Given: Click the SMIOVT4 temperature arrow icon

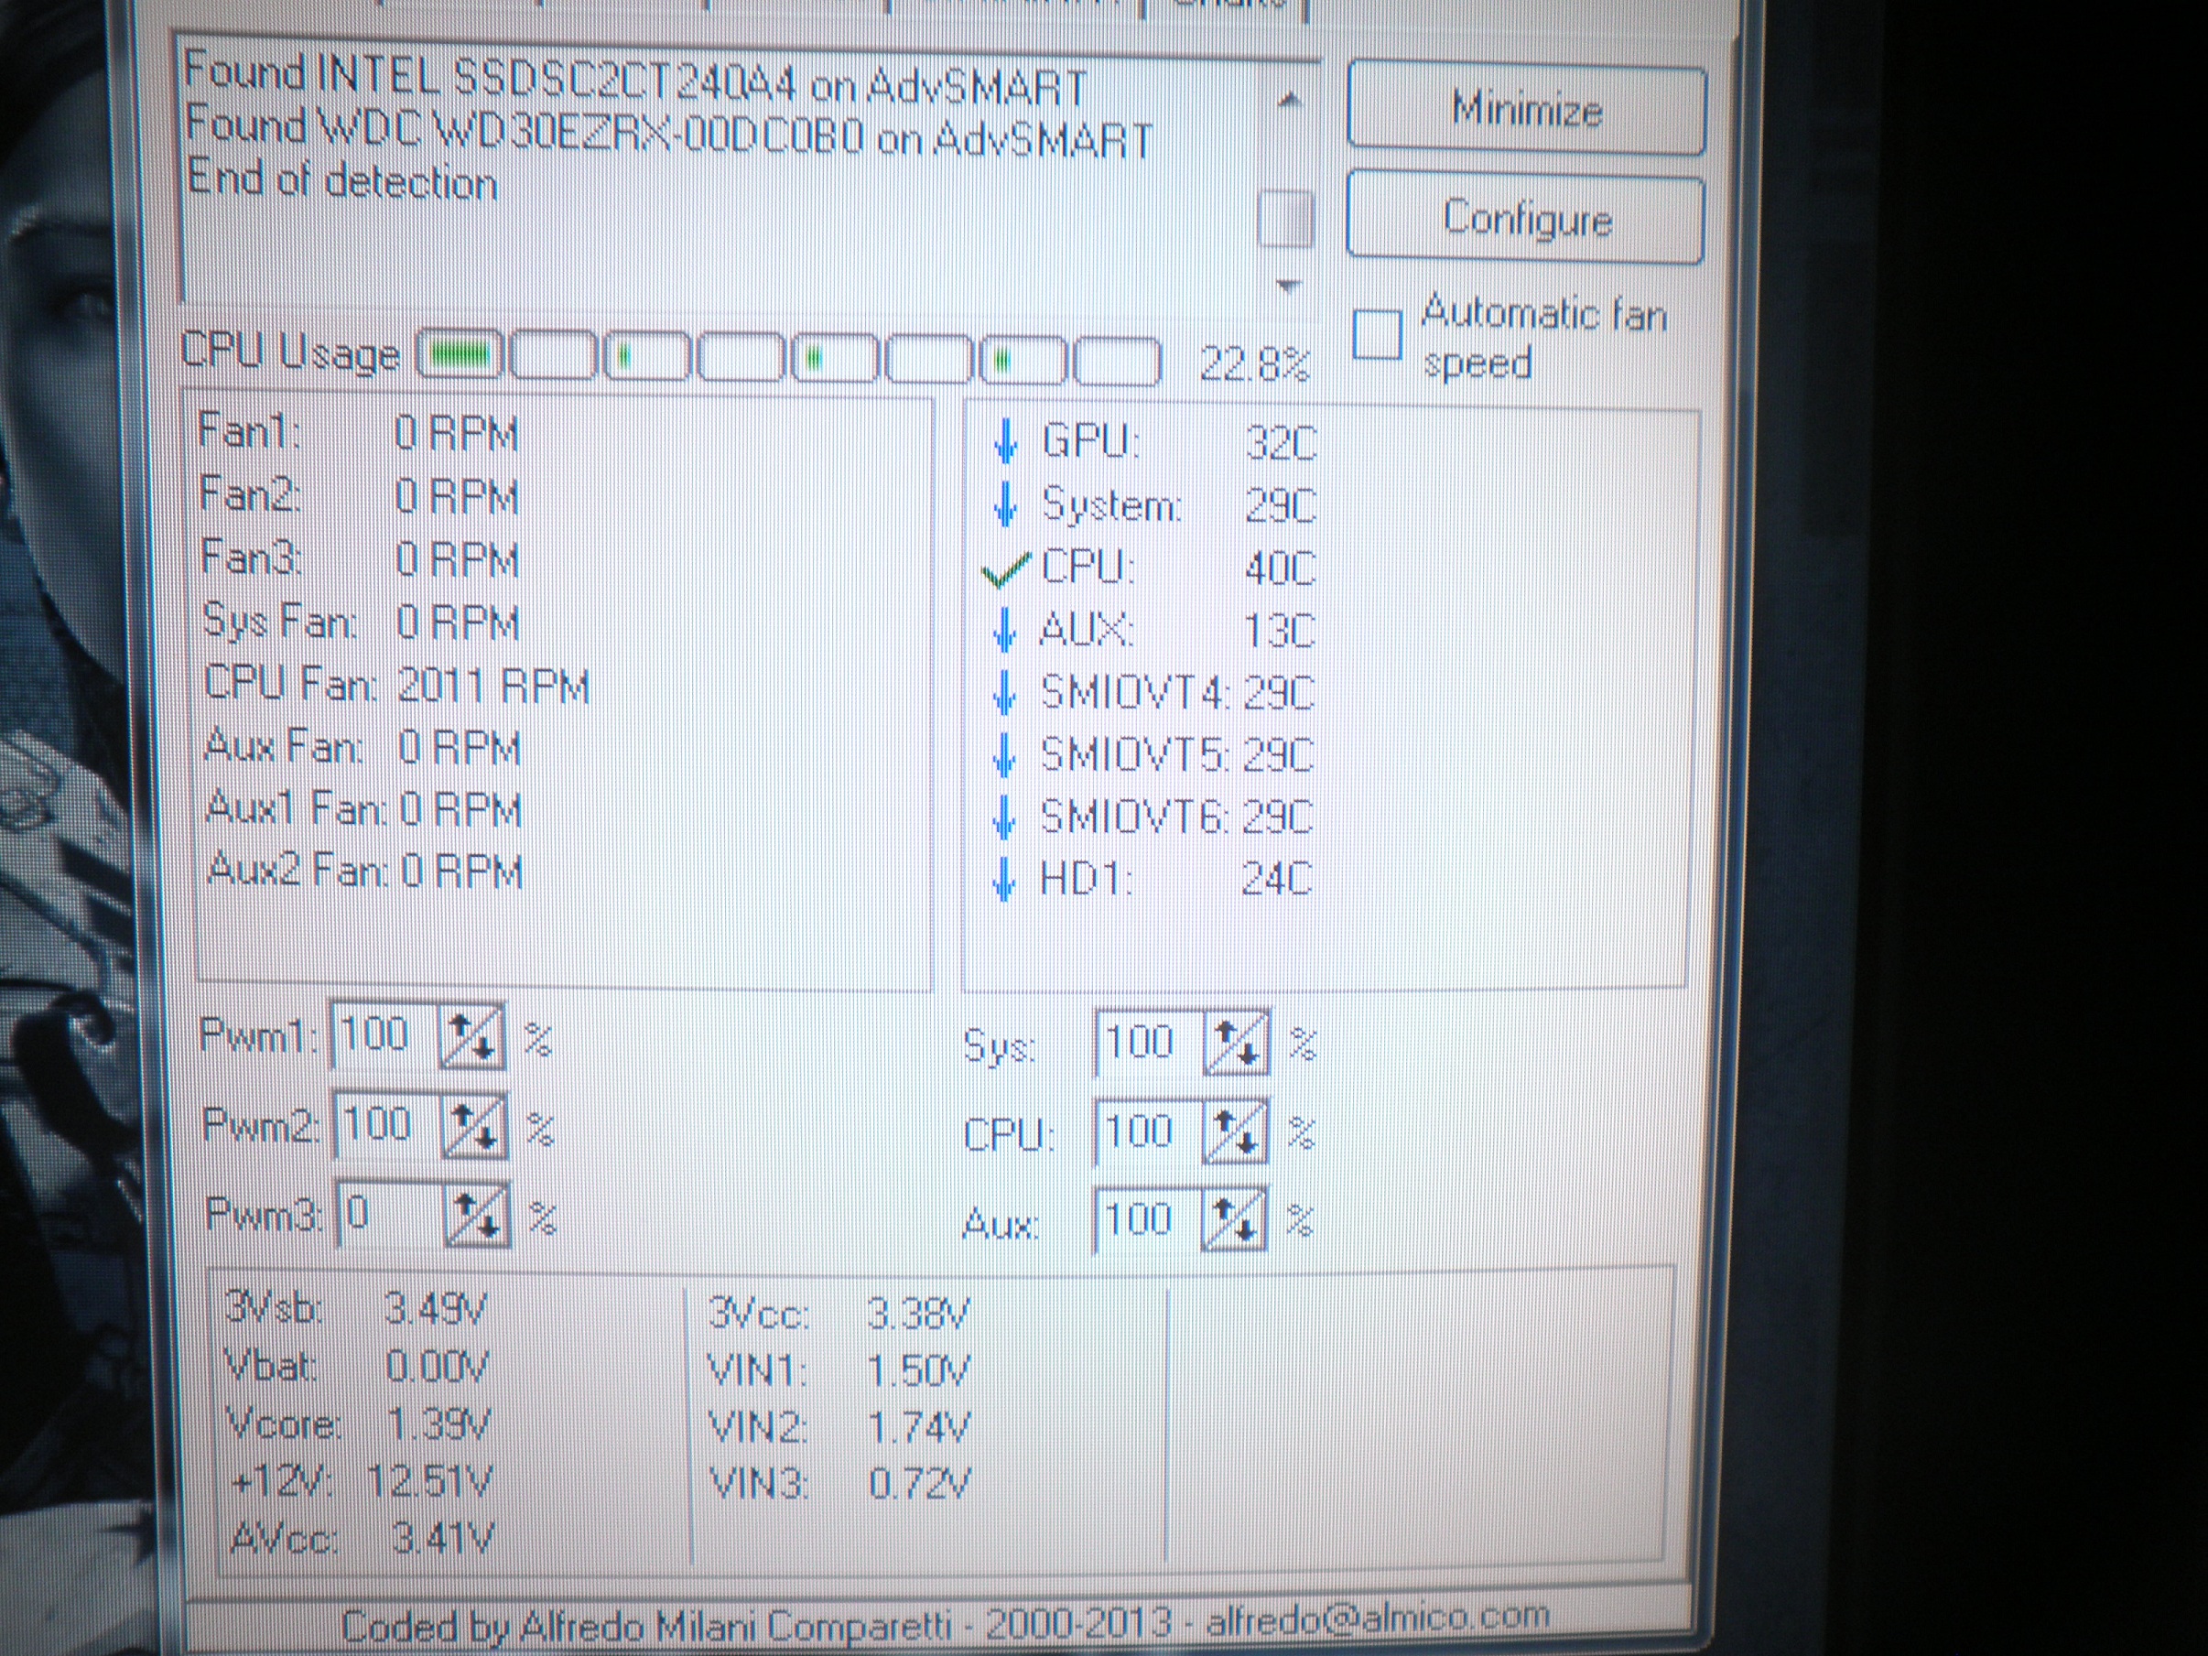Looking at the screenshot, I should (1005, 693).
